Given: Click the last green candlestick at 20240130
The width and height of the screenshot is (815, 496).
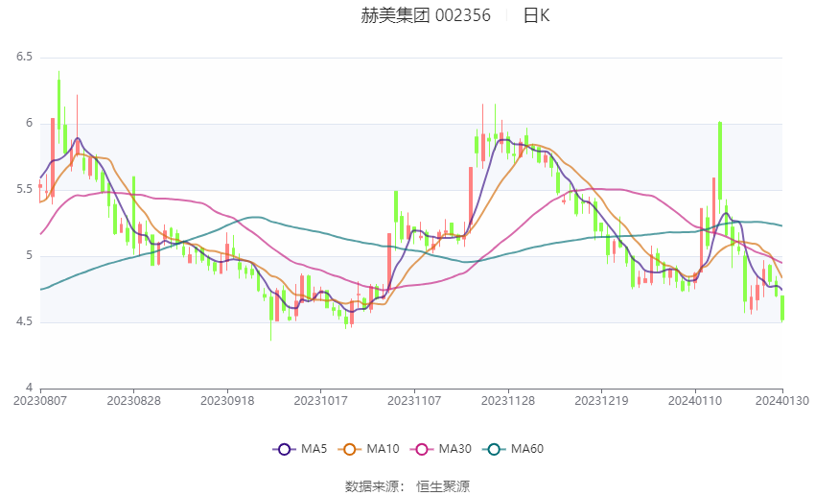Looking at the screenshot, I should pyautogui.click(x=782, y=308).
